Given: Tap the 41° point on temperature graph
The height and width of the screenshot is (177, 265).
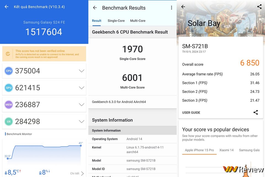Looking at the screenshot, I should tap(81, 145).
